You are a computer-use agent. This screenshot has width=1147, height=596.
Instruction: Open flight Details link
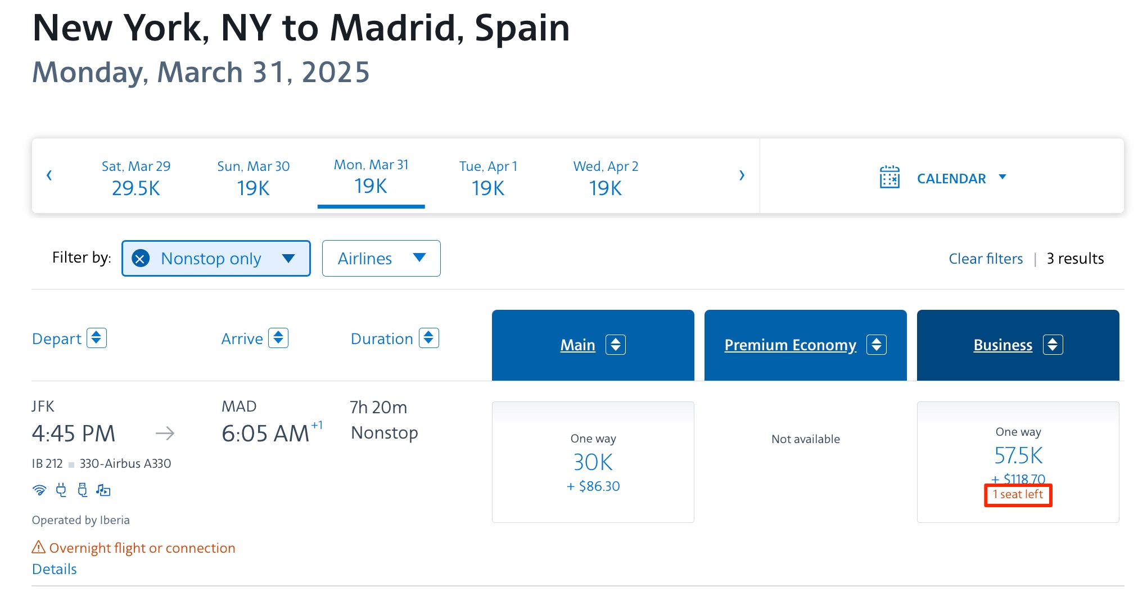(x=54, y=569)
